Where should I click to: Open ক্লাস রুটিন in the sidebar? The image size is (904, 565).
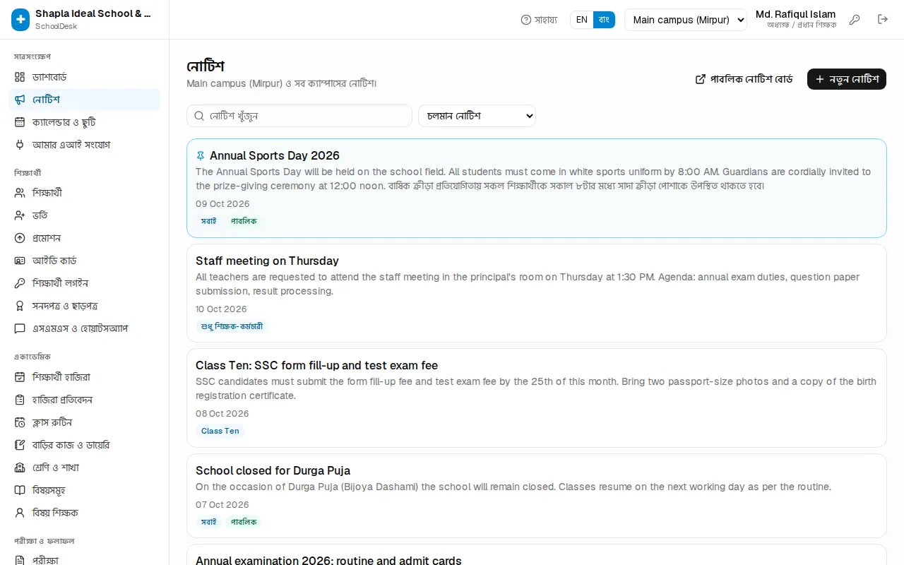point(84,422)
